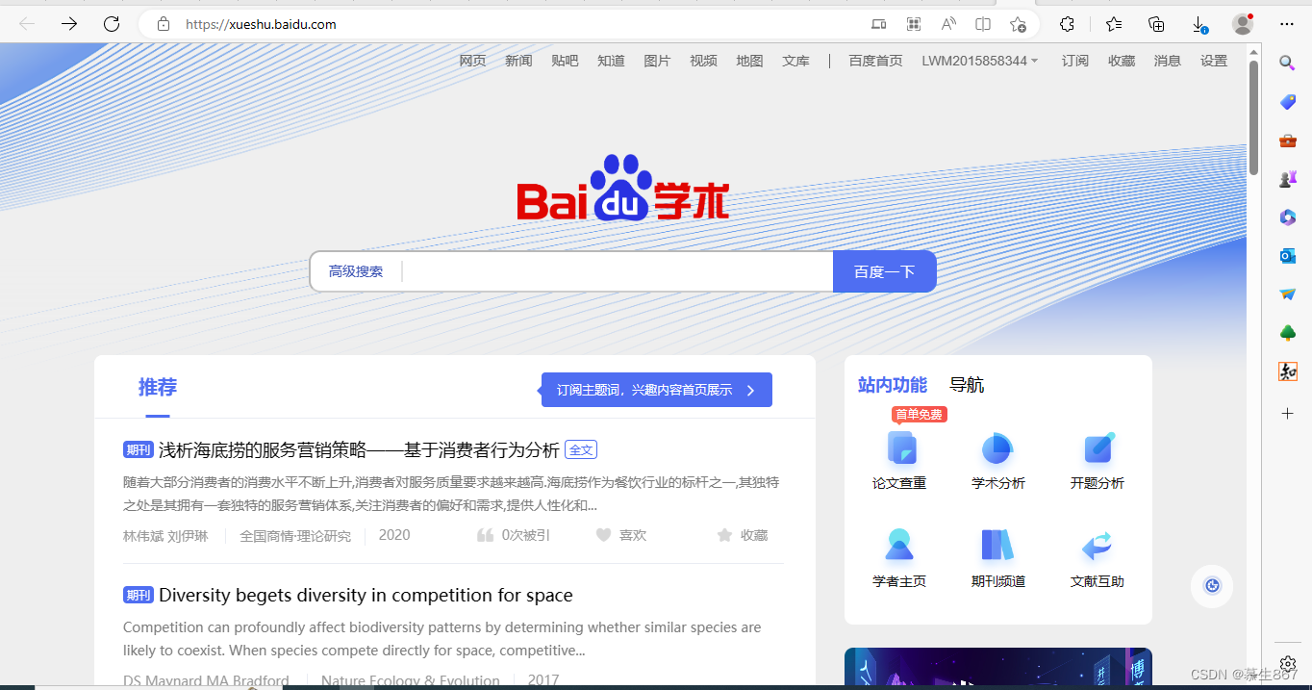Screen dimensions: 1312x690
Task: Click the browser forward arrow
Action: [x=69, y=24]
